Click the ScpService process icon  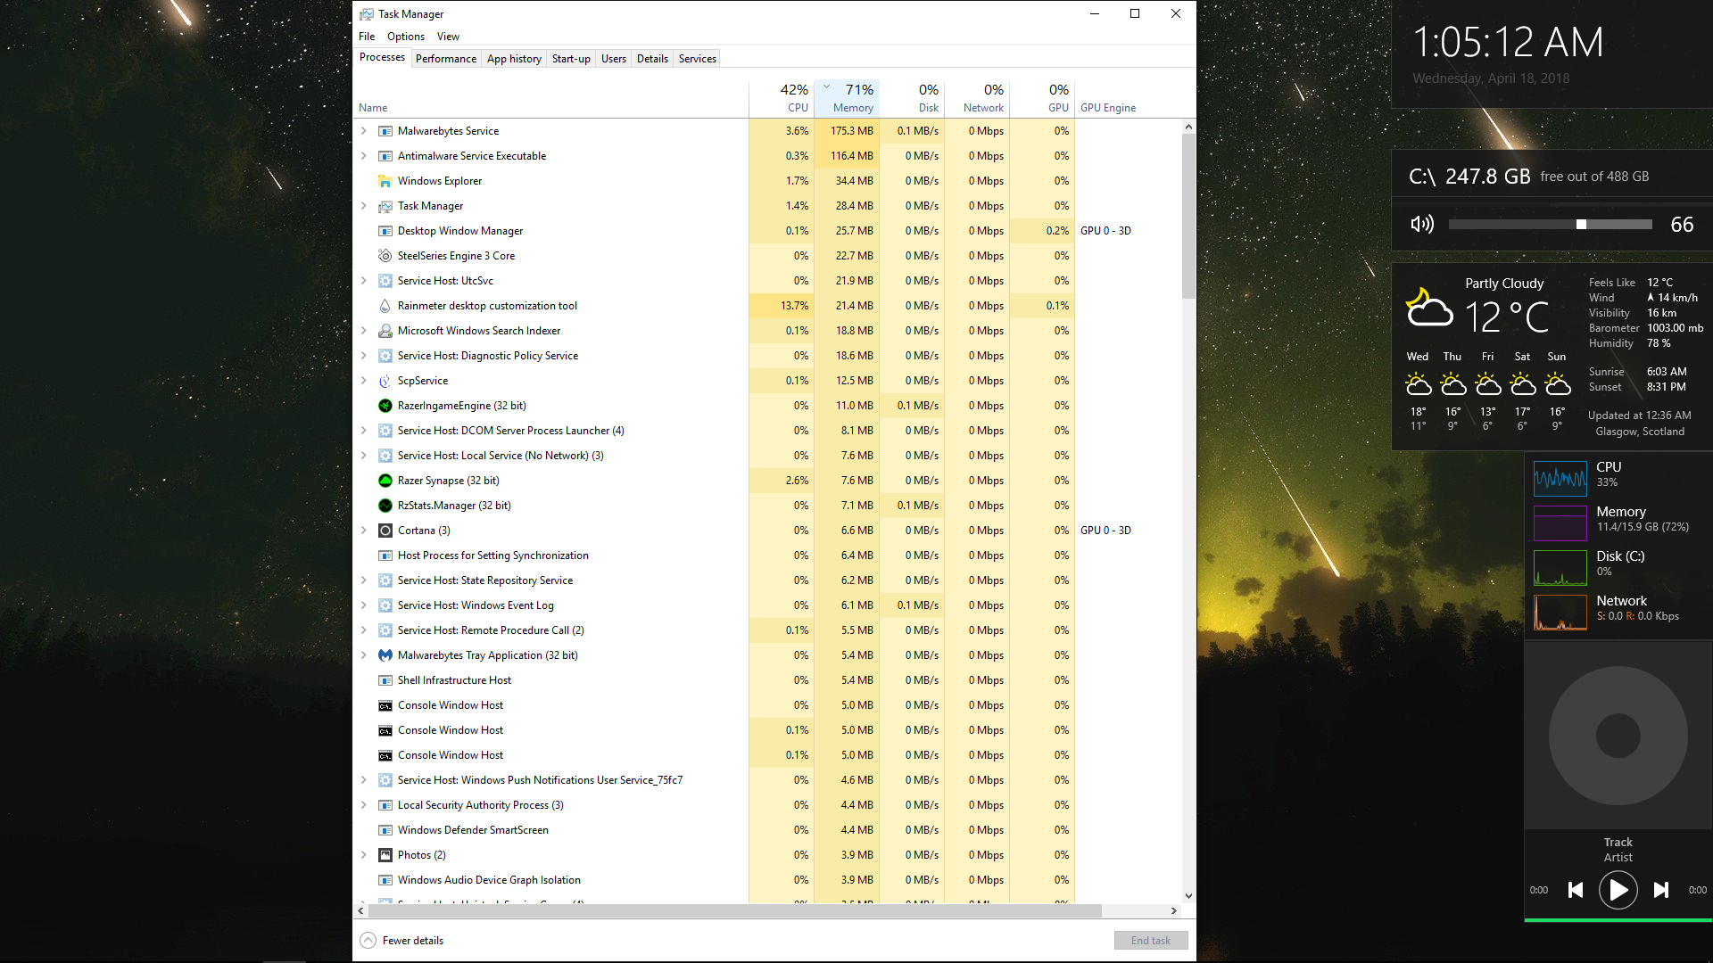[385, 381]
